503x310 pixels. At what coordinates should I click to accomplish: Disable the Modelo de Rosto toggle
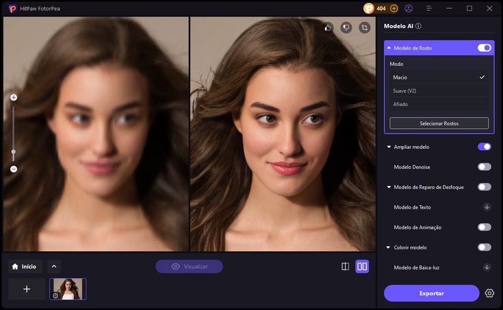(484, 48)
